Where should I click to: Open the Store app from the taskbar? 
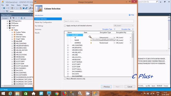point(26,94)
